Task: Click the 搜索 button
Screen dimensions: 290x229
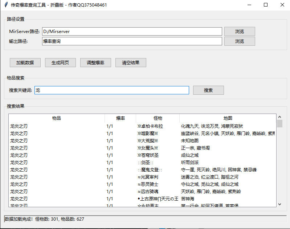Action: (208, 90)
